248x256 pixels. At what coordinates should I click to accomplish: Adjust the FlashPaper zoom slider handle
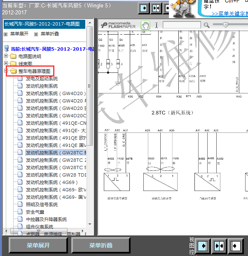(x=226, y=25)
